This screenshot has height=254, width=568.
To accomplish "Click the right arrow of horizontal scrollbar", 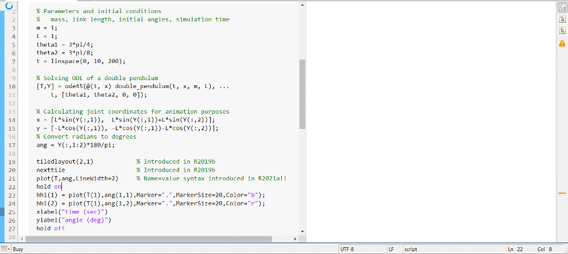I will [295, 239].
